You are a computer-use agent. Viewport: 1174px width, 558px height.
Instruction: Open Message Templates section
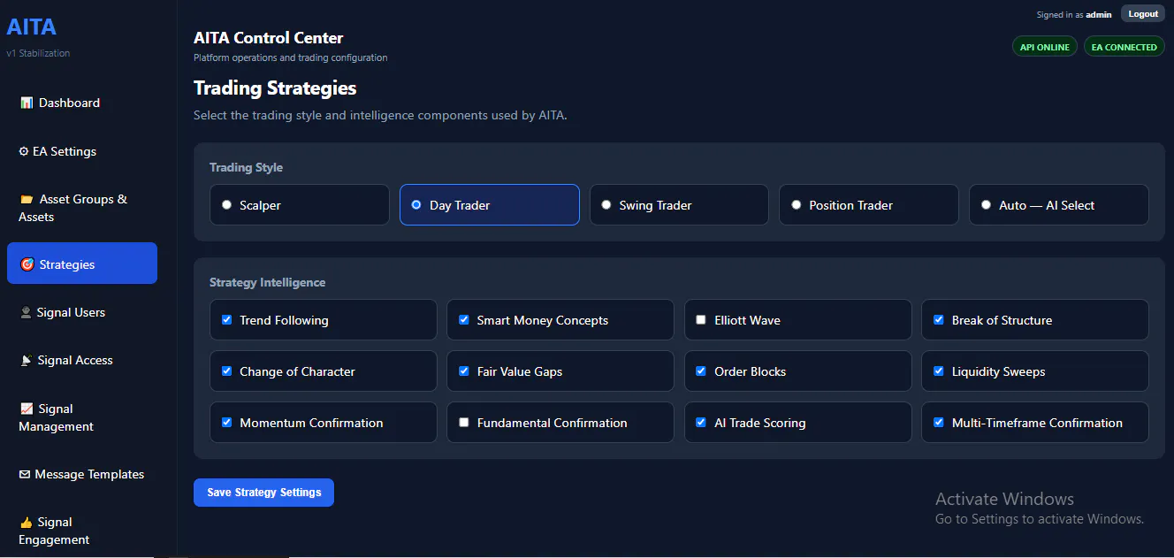(82, 474)
